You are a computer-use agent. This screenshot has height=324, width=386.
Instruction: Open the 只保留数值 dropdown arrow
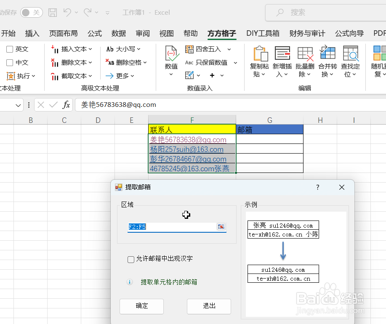235,63
